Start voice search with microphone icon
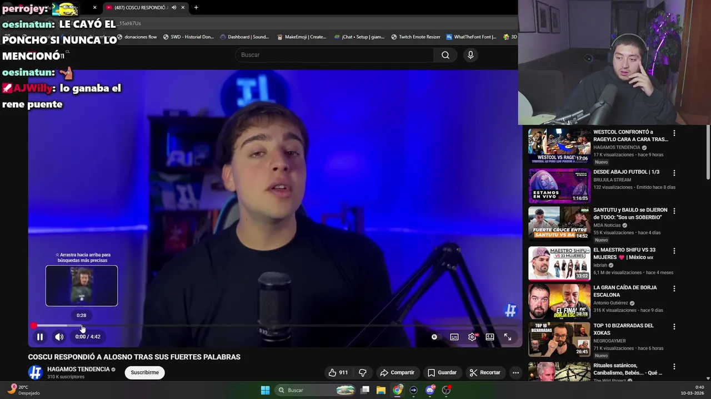 [x=470, y=55]
